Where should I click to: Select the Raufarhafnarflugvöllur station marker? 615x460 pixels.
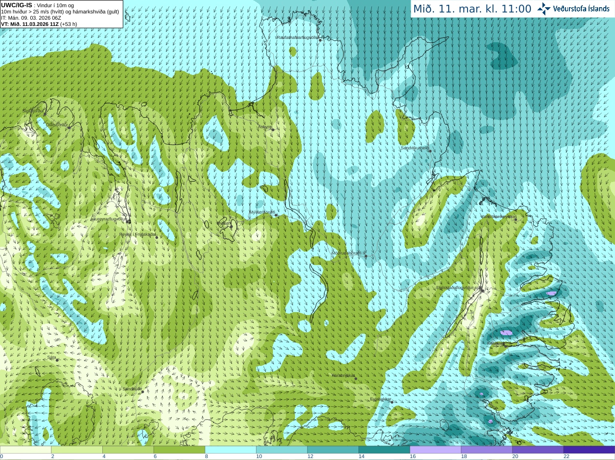(320, 40)
